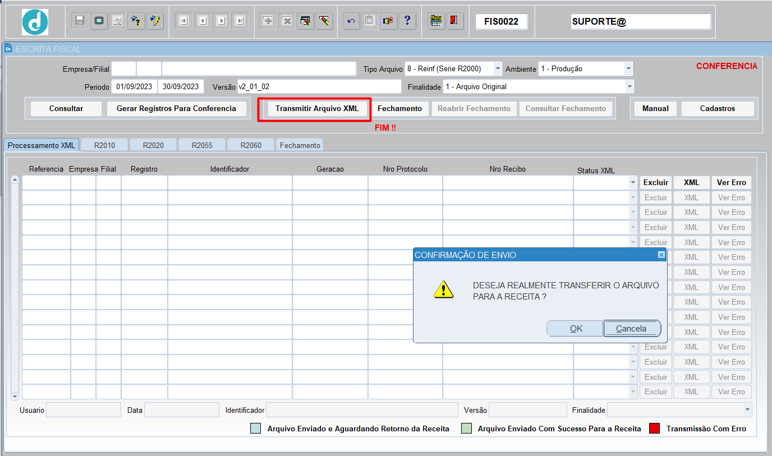
Task: Go to last record navigation icon
Action: click(240, 21)
